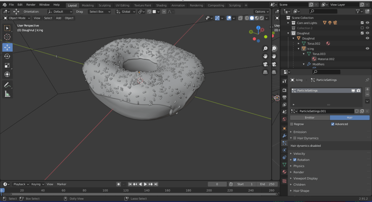Select the Cursor tool in the toolbar
The image size is (372, 202).
coord(7,37)
